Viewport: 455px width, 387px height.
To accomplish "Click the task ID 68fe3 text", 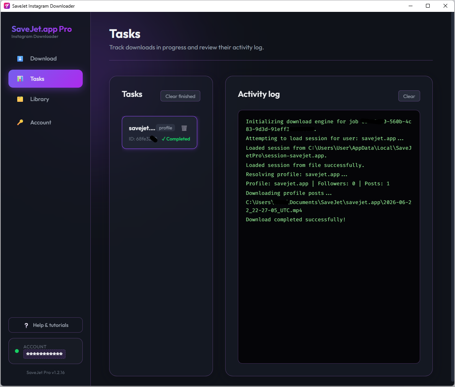I will (x=143, y=139).
